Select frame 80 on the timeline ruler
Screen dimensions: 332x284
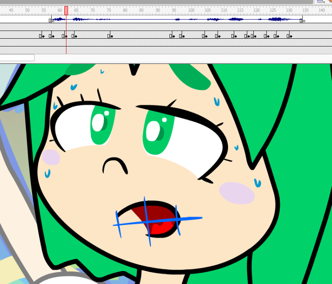(125, 10)
